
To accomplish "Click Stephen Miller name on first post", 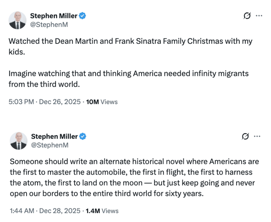I will [x=54, y=16].
